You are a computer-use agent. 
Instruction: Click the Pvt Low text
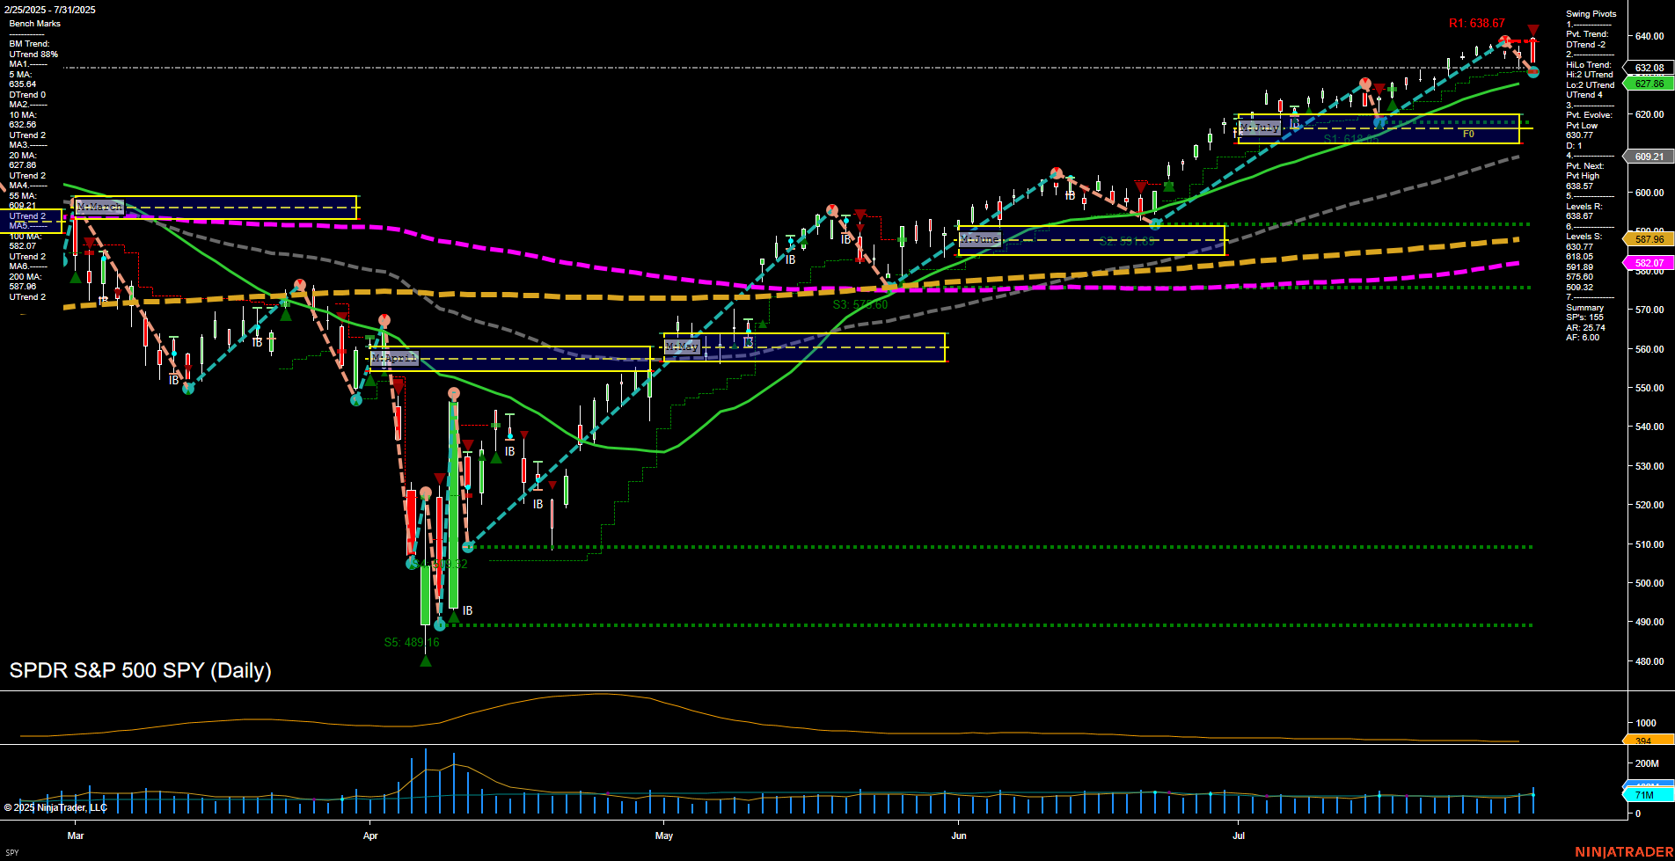point(1582,126)
